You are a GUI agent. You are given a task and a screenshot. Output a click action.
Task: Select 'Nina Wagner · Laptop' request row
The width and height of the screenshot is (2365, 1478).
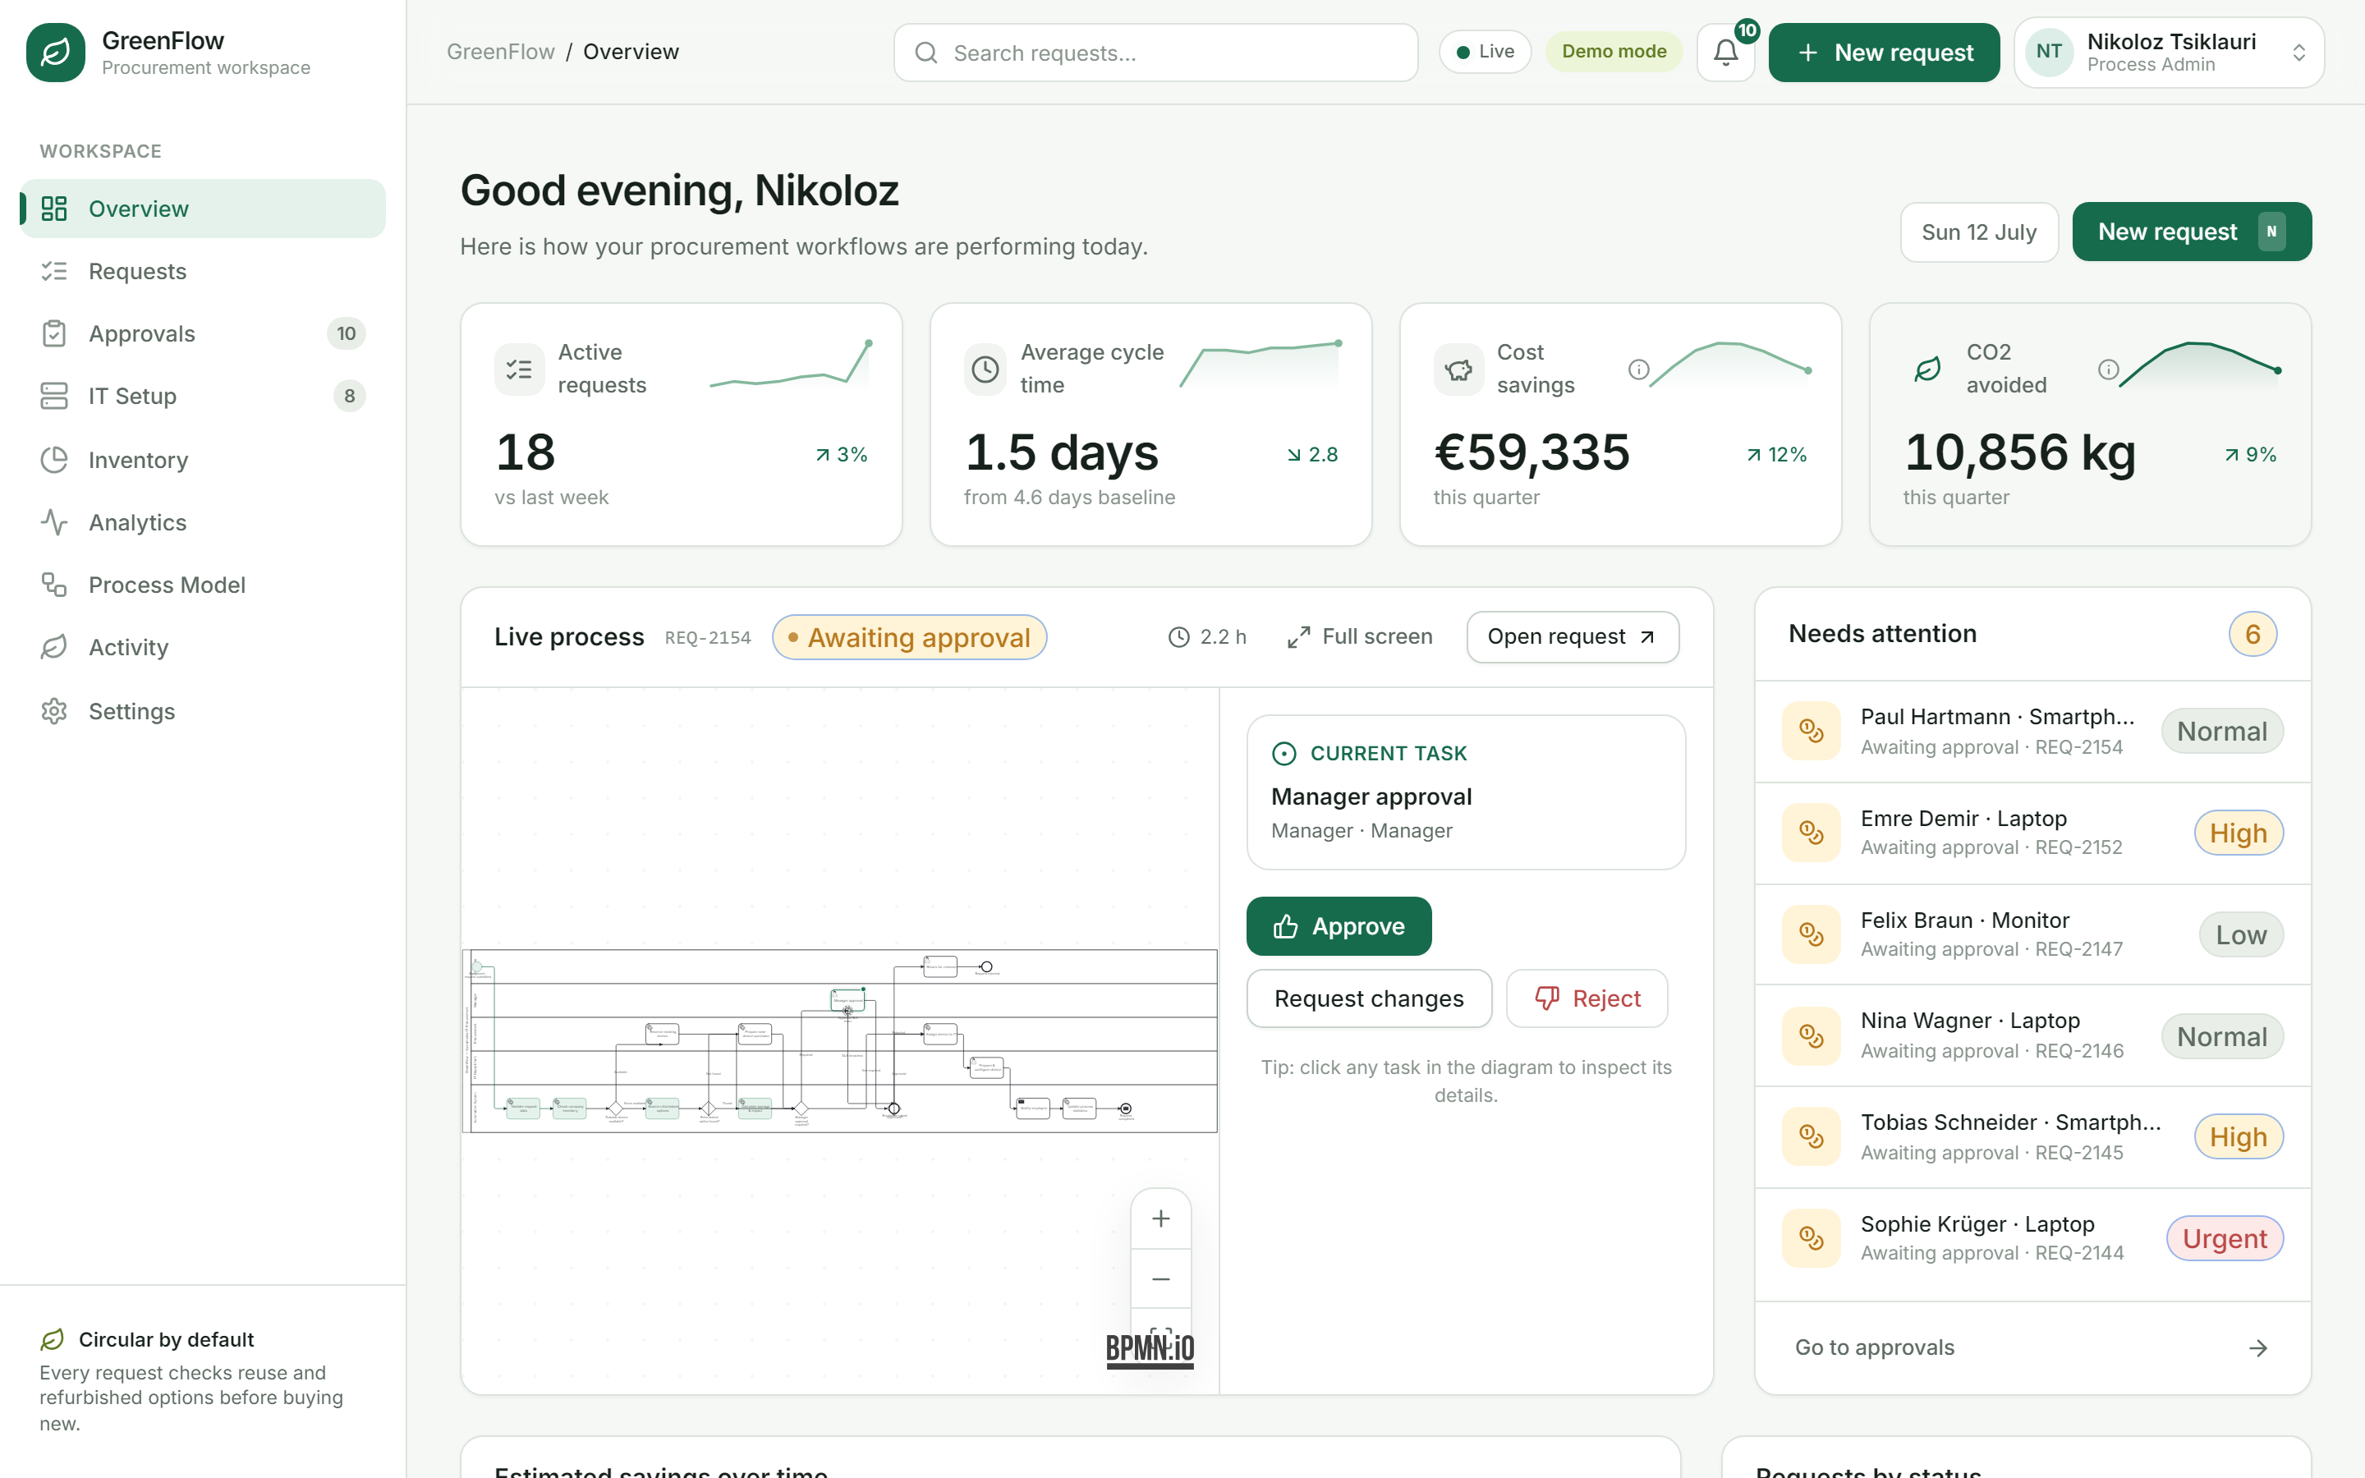2032,1036
